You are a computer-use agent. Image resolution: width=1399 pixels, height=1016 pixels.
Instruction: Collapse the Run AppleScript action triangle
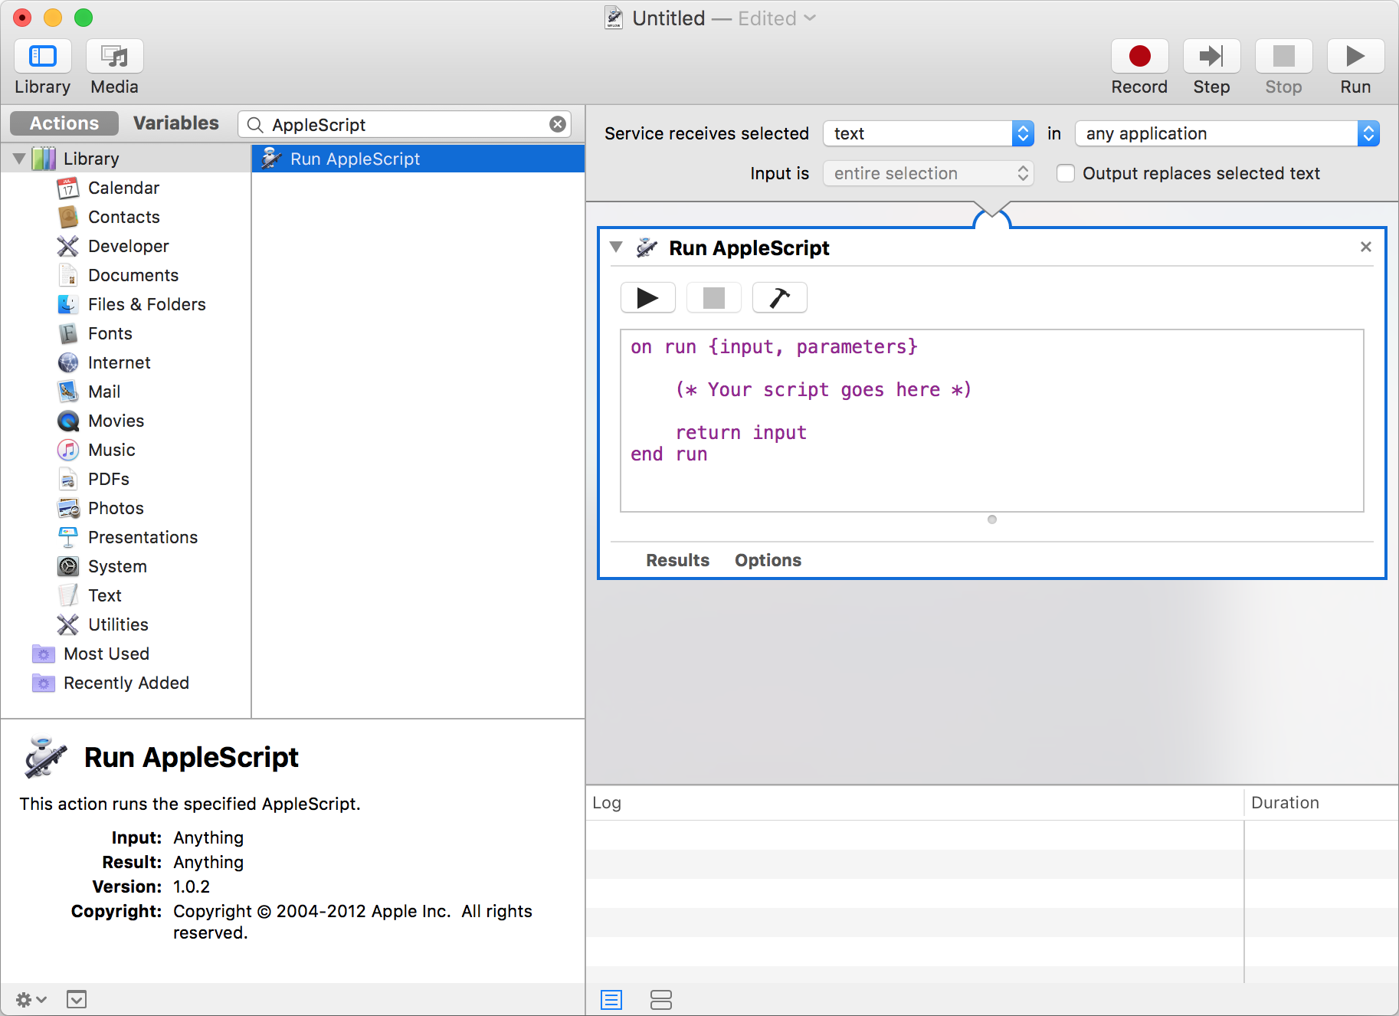click(616, 247)
